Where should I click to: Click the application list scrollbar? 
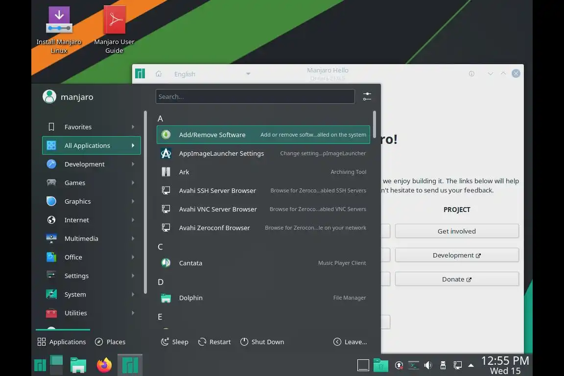375,124
